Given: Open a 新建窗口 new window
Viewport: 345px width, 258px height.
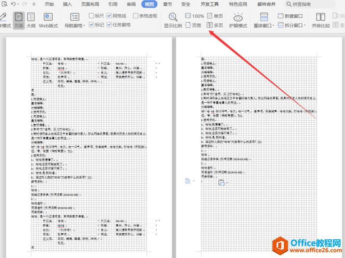Looking at the screenshot, I should coord(290,16).
